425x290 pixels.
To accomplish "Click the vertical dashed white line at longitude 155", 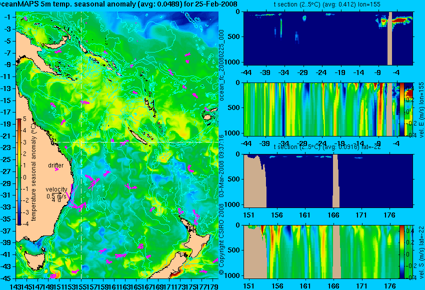I will tap(81, 145).
